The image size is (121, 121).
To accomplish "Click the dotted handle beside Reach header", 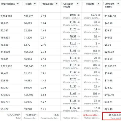I will [x=23, y=4].
